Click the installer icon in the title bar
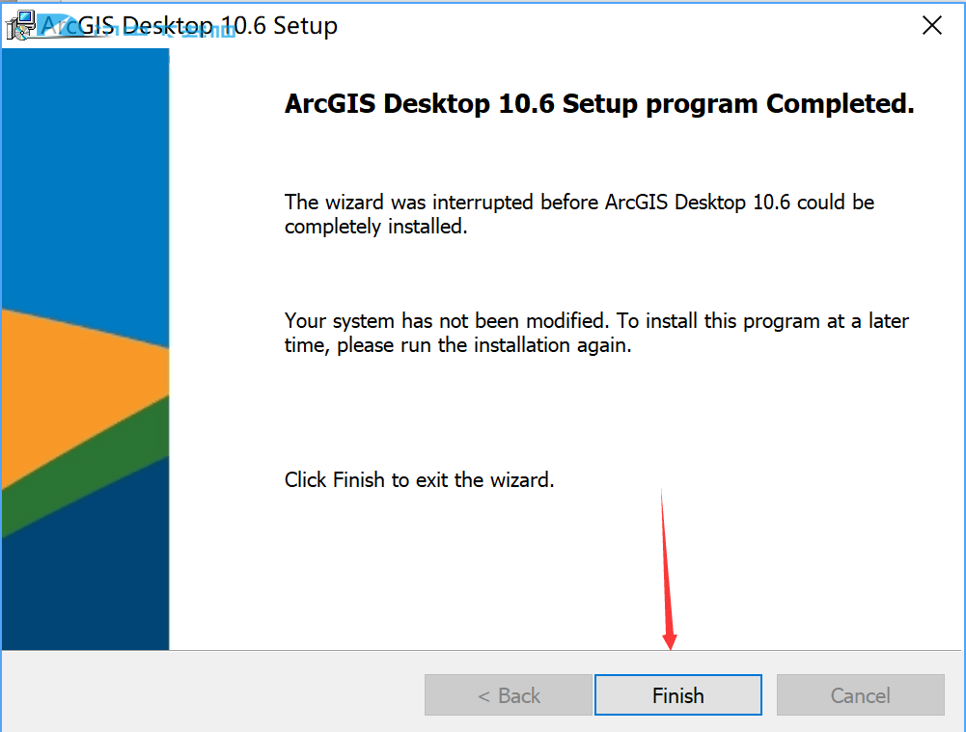Screen dimensions: 966x732 tap(21, 26)
